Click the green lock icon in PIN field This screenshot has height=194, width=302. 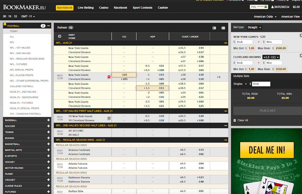pyautogui.click(x=266, y=7)
